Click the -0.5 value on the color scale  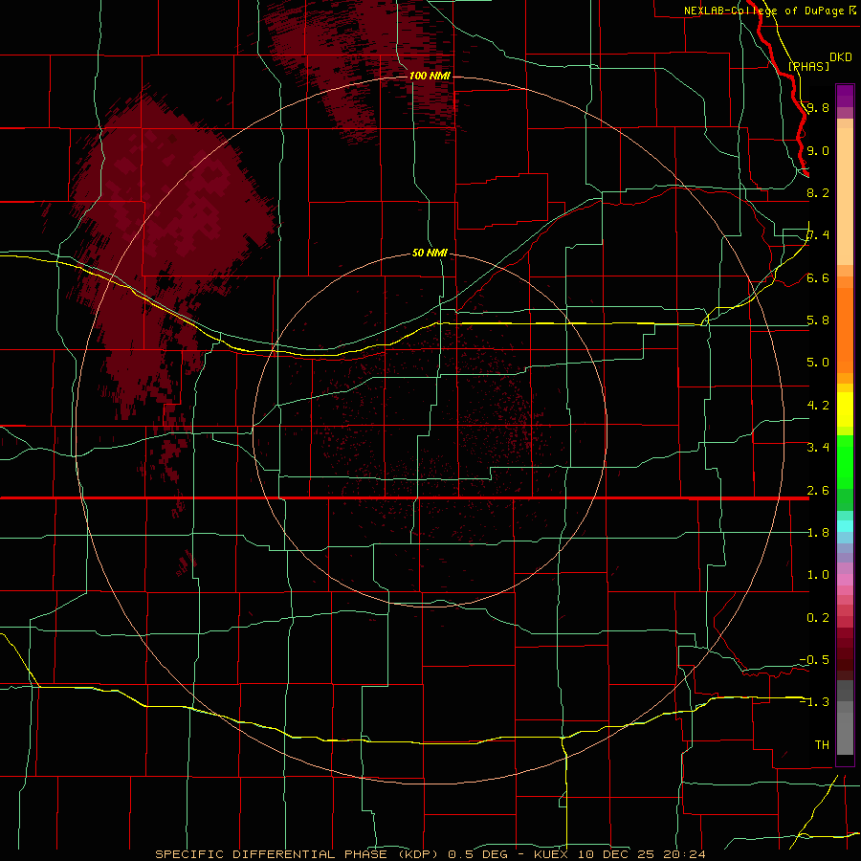pyautogui.click(x=814, y=660)
